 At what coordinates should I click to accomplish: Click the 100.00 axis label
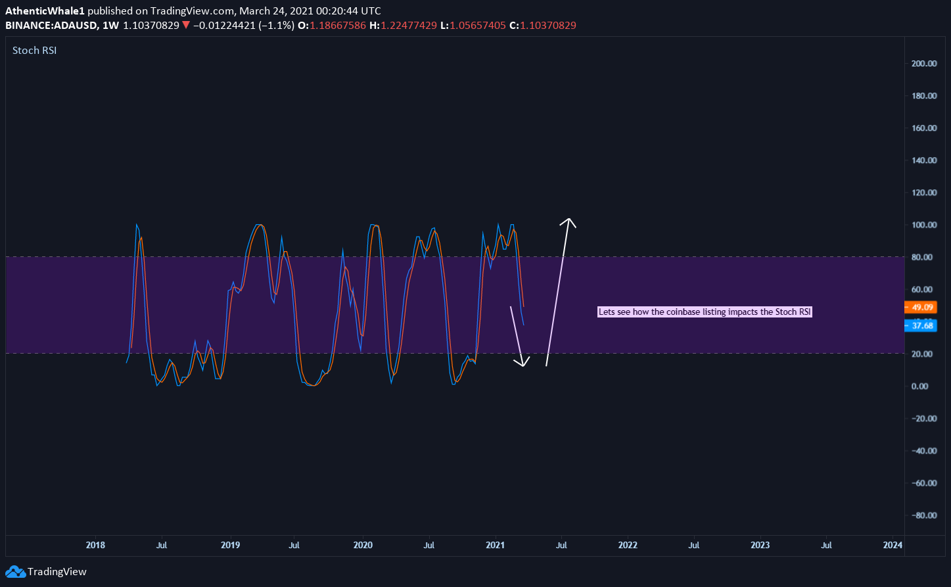[x=923, y=225]
